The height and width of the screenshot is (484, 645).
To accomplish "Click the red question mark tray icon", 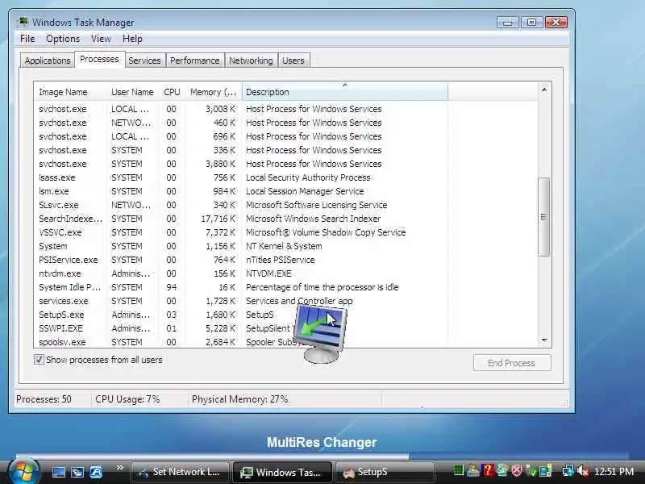I will tap(488, 470).
